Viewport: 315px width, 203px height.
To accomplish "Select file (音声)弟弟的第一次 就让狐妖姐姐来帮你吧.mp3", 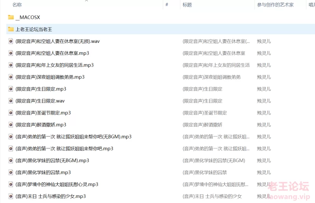I will (64, 149).
